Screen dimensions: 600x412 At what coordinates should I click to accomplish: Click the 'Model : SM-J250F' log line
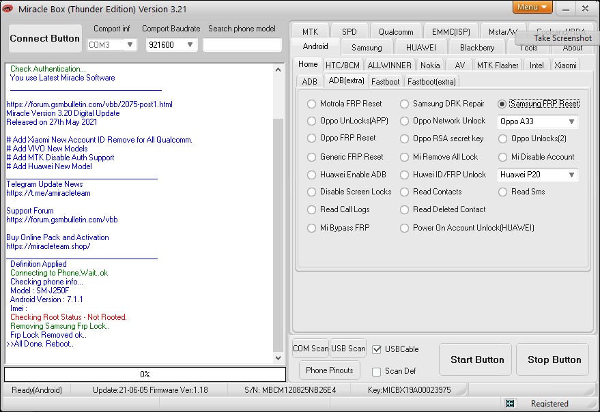pyautogui.click(x=40, y=291)
